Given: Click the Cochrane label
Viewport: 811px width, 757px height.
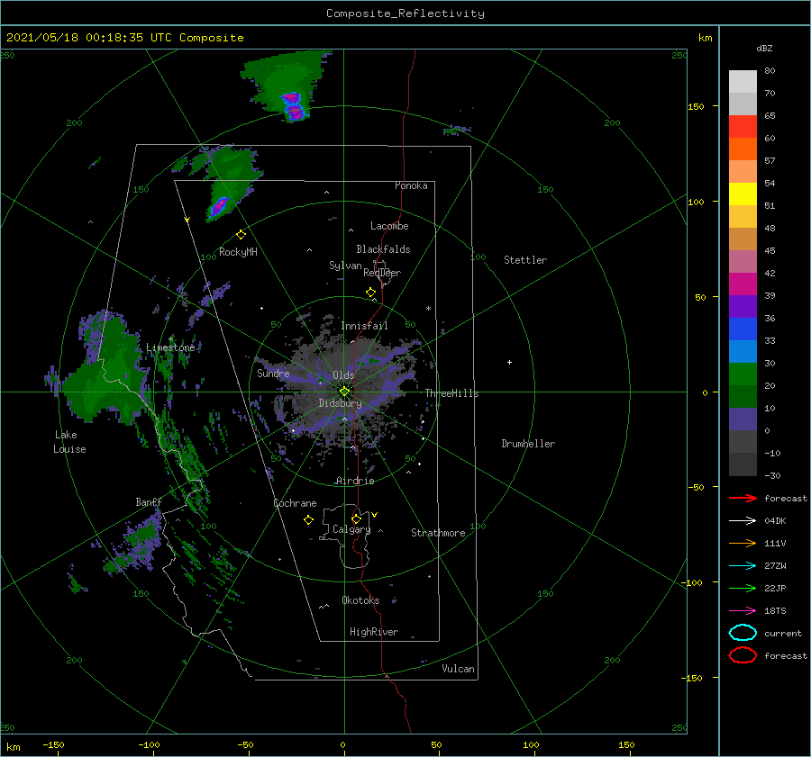Looking at the screenshot, I should pyautogui.click(x=295, y=503).
